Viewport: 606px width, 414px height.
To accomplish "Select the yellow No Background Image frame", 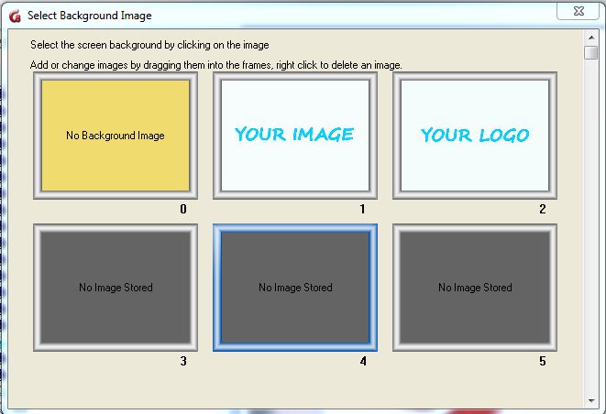I will (115, 136).
